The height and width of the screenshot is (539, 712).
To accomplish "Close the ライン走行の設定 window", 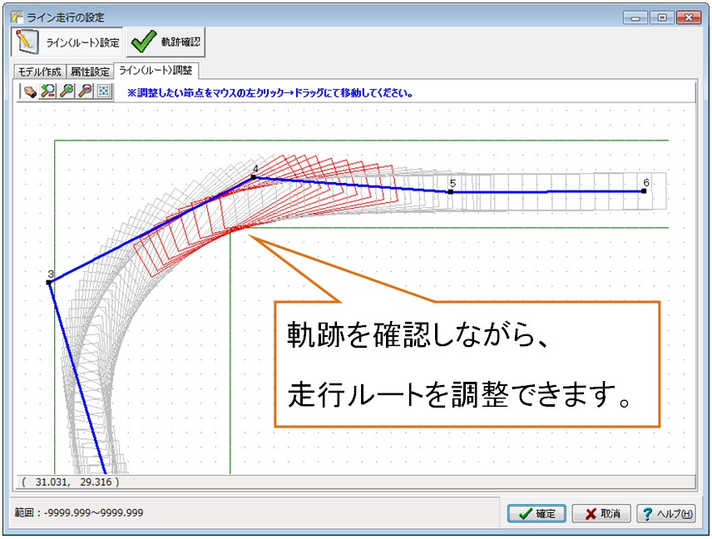I will tap(689, 17).
